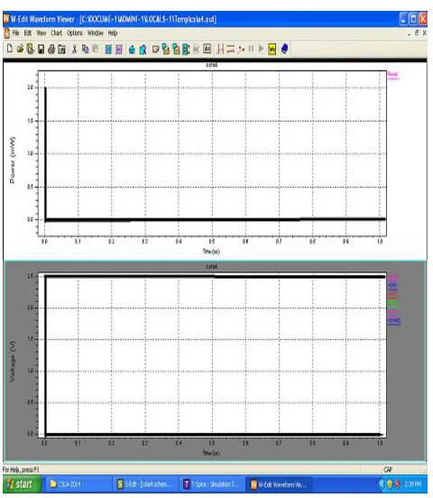Click the yellow W-Edit icon in toolbar

tap(272, 49)
